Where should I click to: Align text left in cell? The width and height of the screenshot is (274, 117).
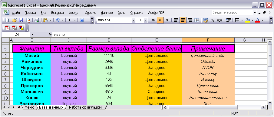[176, 20]
